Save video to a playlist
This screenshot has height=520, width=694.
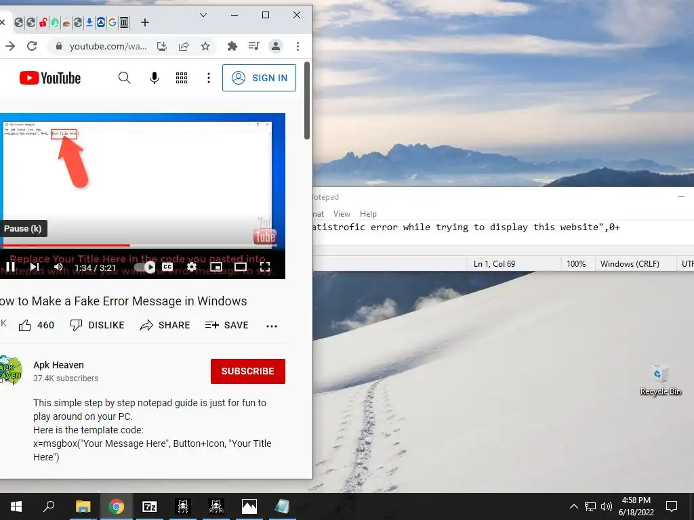point(226,326)
